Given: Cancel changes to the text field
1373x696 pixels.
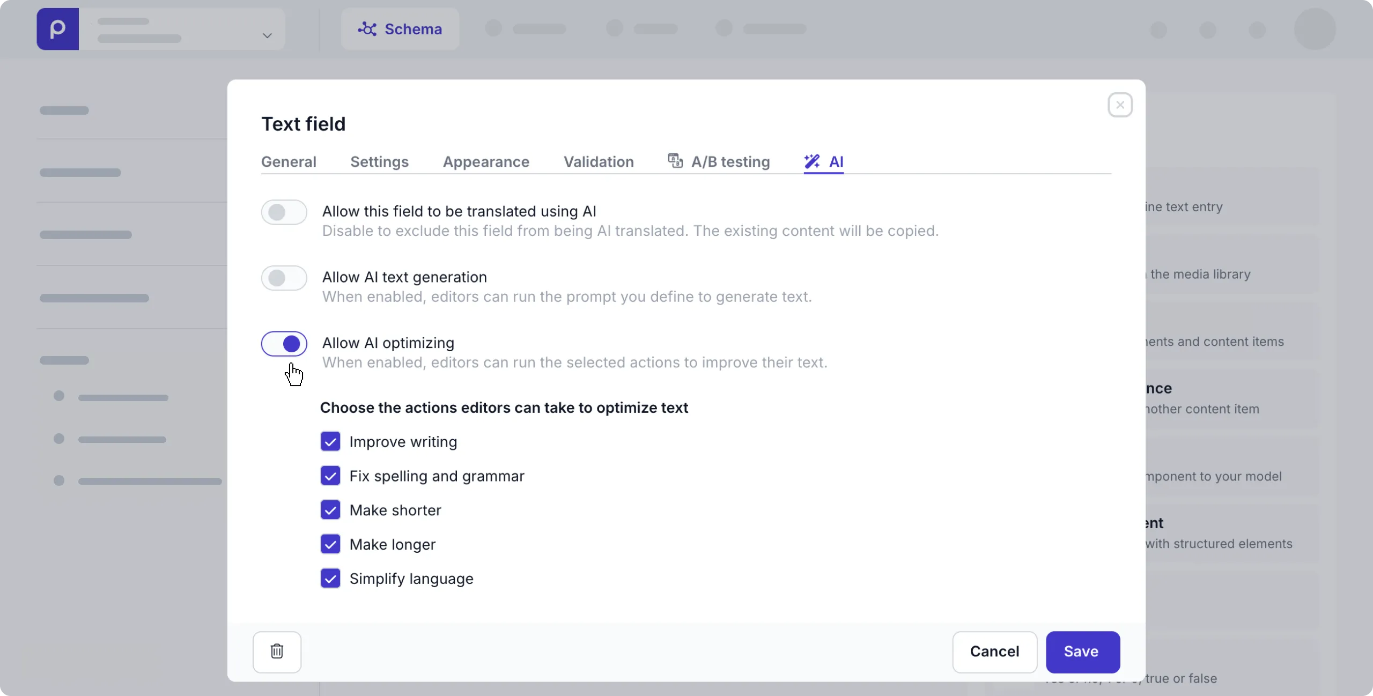Looking at the screenshot, I should coord(994,651).
